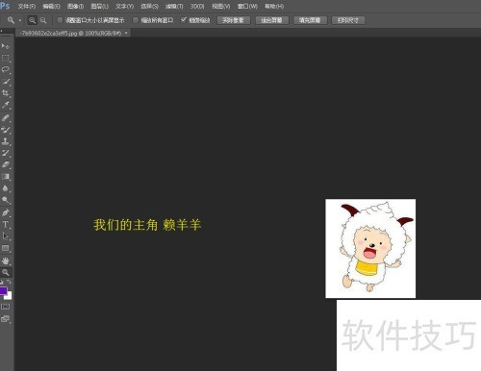This screenshot has width=481, height=371.
Task: Change the screen mode
Action: pyautogui.click(x=6, y=318)
